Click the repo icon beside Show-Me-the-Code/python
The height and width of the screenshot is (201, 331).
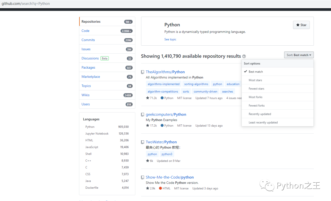tap(143, 178)
